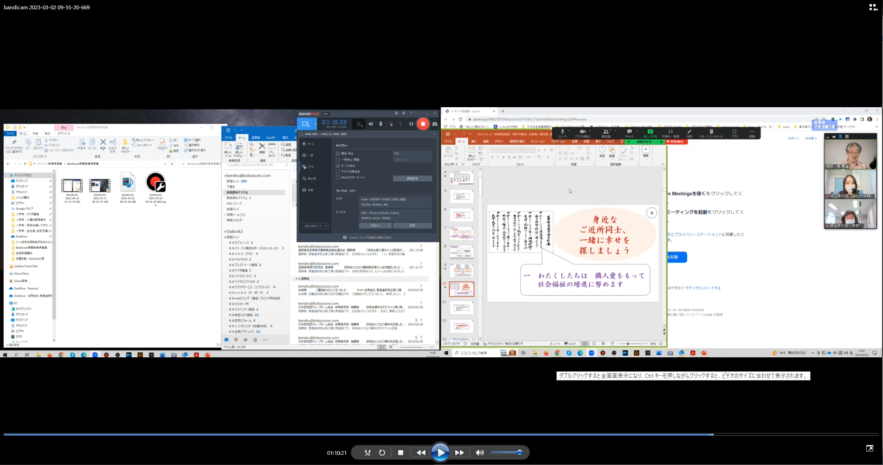
Task: Select slide 5 thumbnail in PowerPoint
Action: [461, 196]
